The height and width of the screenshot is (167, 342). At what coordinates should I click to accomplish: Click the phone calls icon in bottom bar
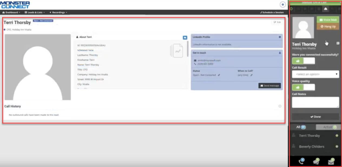(301, 161)
